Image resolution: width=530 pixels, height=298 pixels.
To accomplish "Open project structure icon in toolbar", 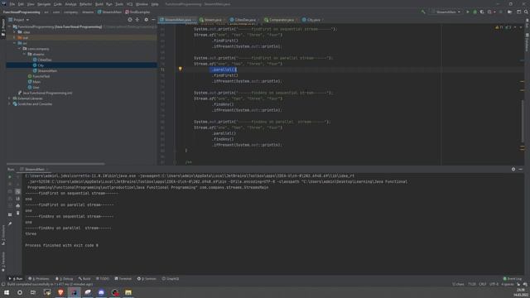I will (510, 12).
